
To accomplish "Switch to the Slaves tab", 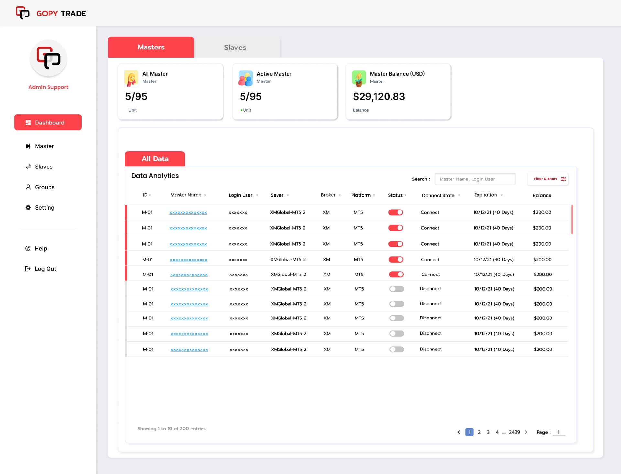I will pos(235,47).
